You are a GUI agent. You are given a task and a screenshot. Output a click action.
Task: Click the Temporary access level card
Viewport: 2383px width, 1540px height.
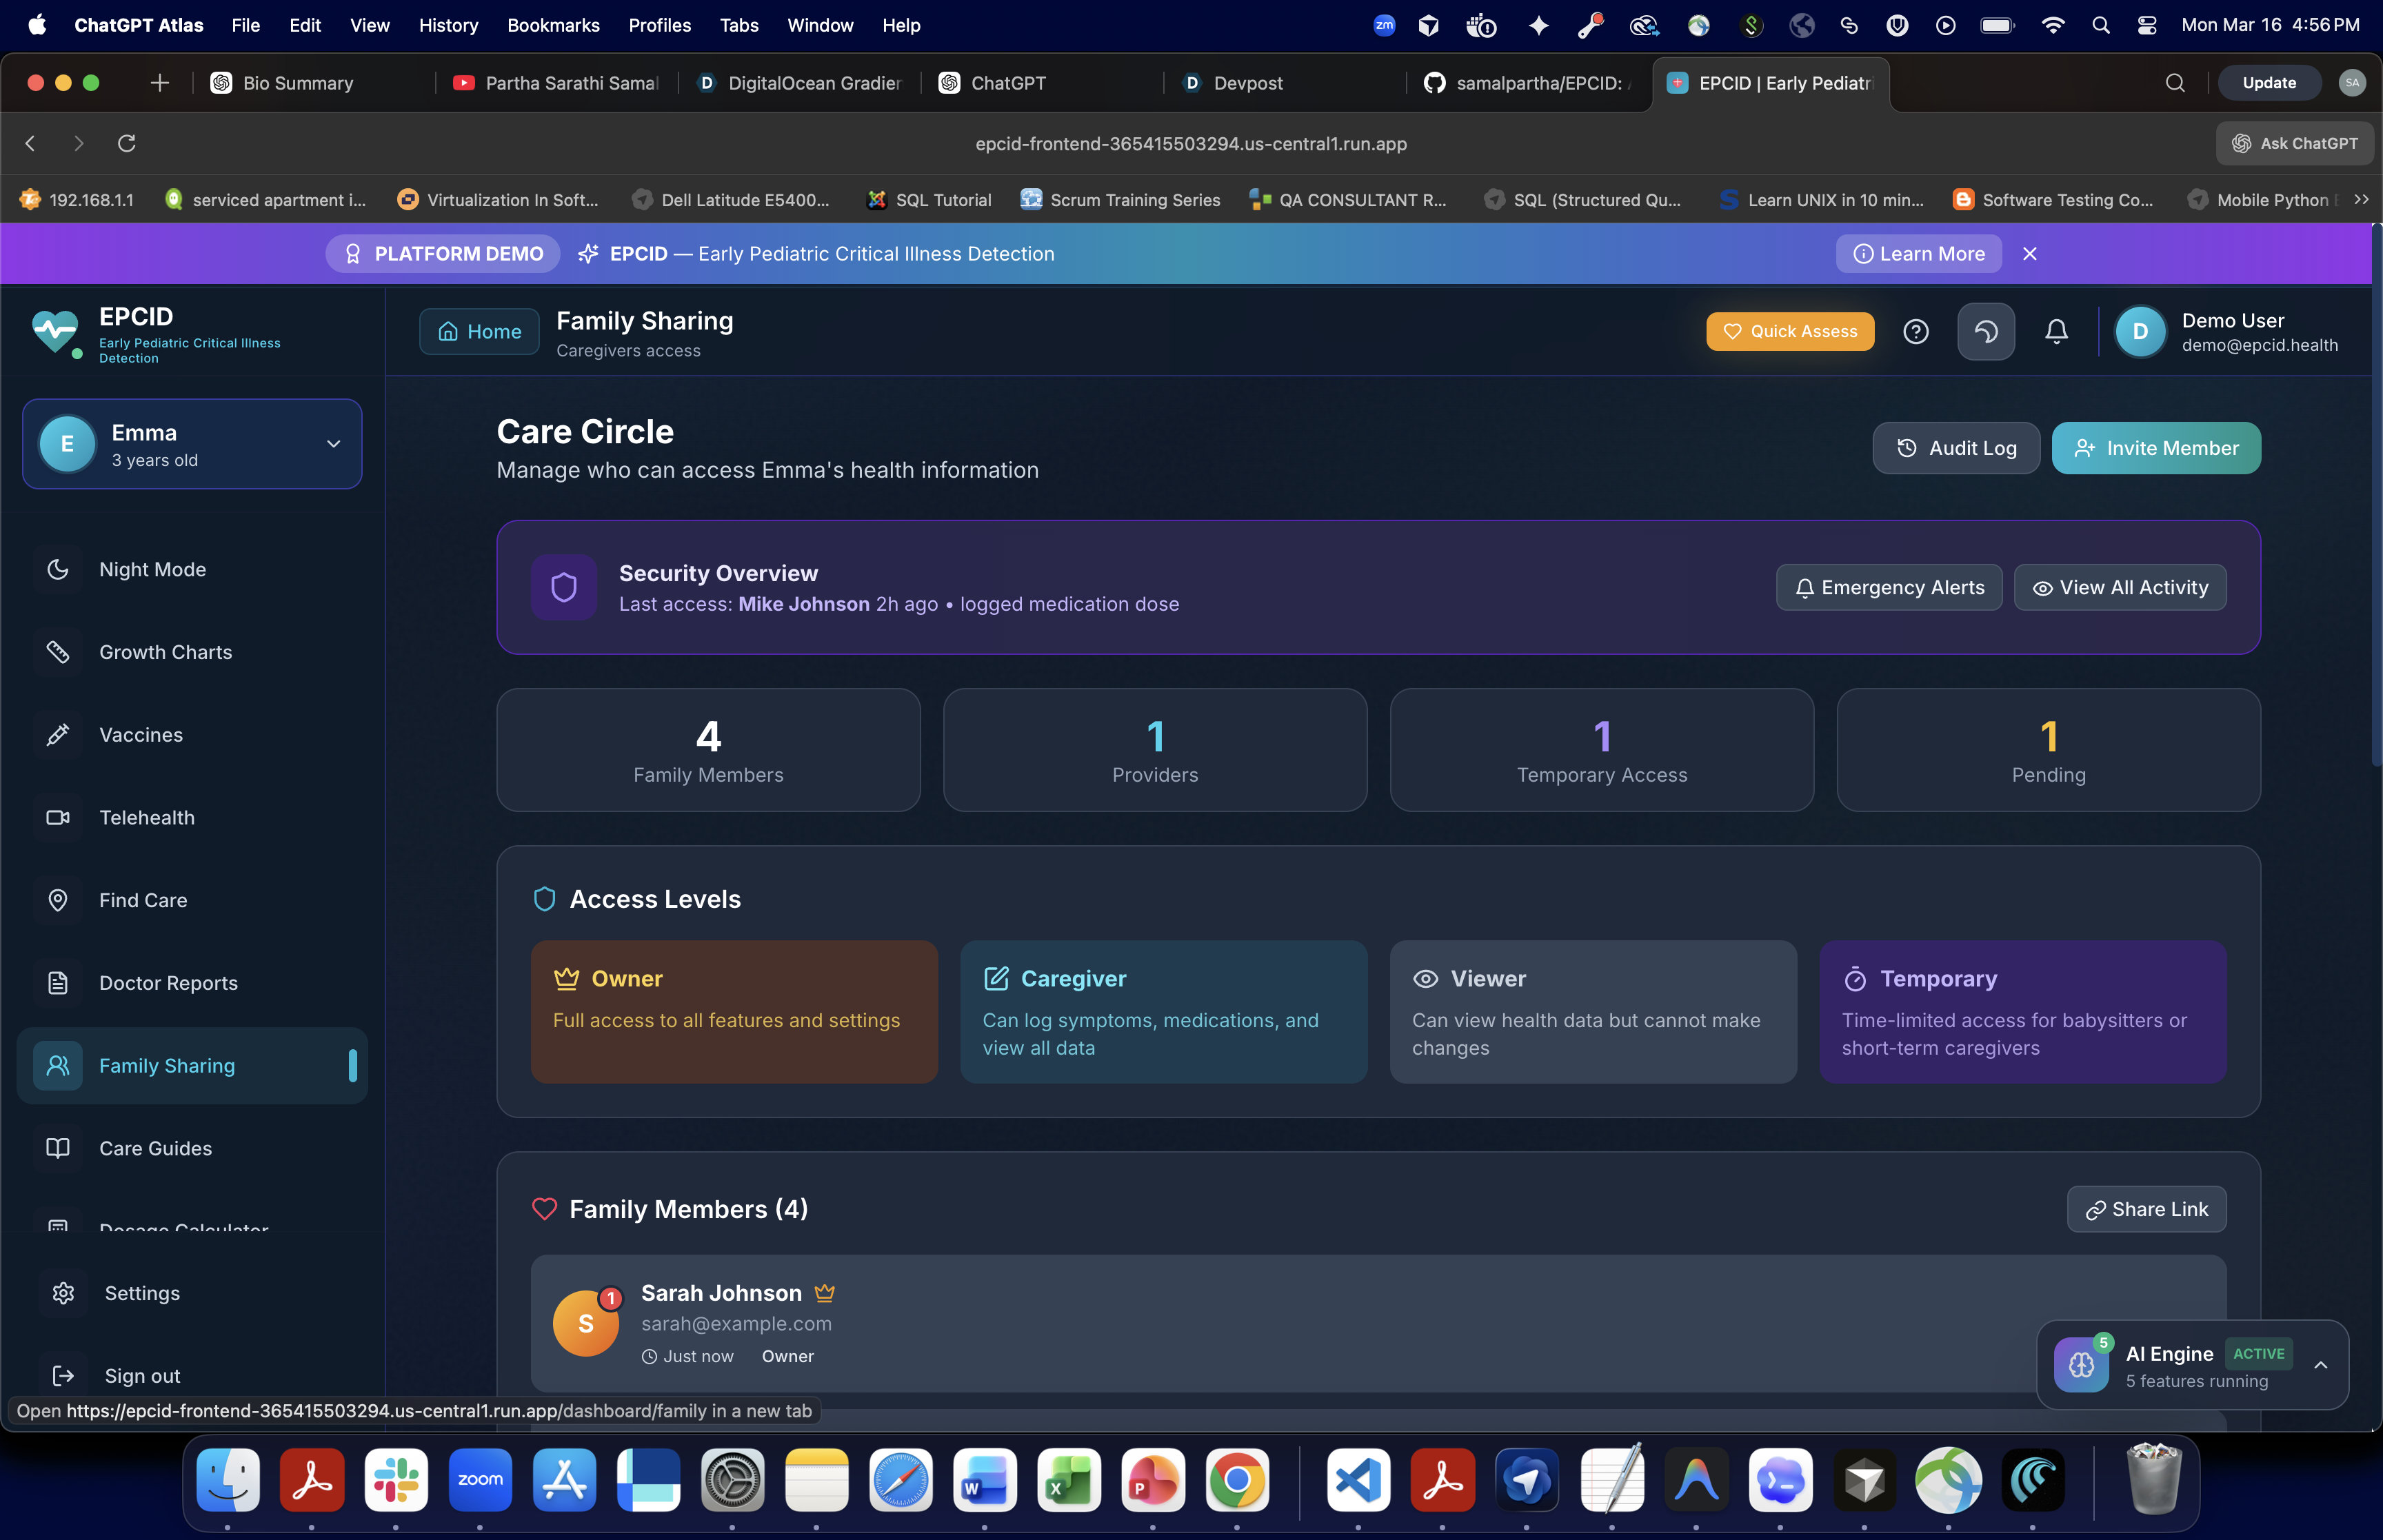(x=2021, y=1011)
